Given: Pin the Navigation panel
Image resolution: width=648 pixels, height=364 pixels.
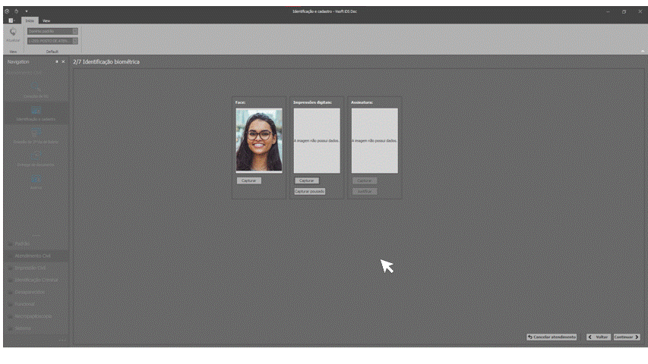Looking at the screenshot, I should click(x=57, y=61).
